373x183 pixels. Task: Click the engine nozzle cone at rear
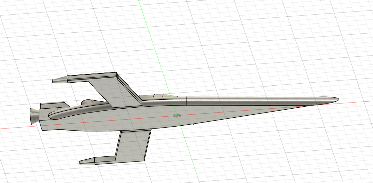[34, 116]
